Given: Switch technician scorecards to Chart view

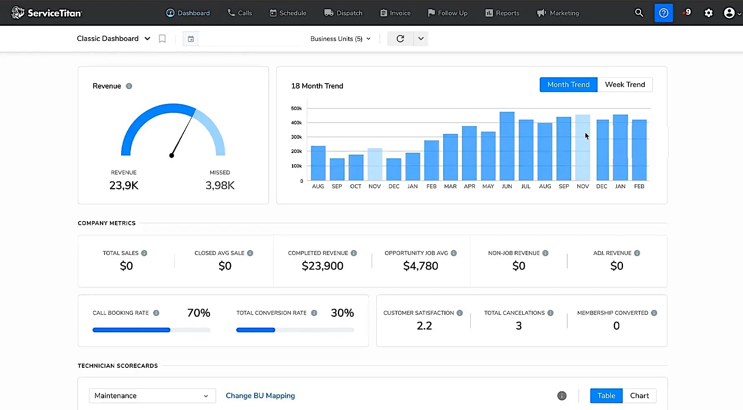Looking at the screenshot, I should pos(639,396).
